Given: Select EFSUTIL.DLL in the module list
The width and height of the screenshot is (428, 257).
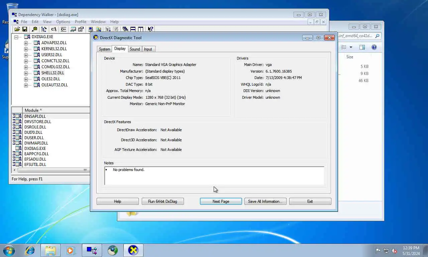Looking at the screenshot, I should pos(35,165).
